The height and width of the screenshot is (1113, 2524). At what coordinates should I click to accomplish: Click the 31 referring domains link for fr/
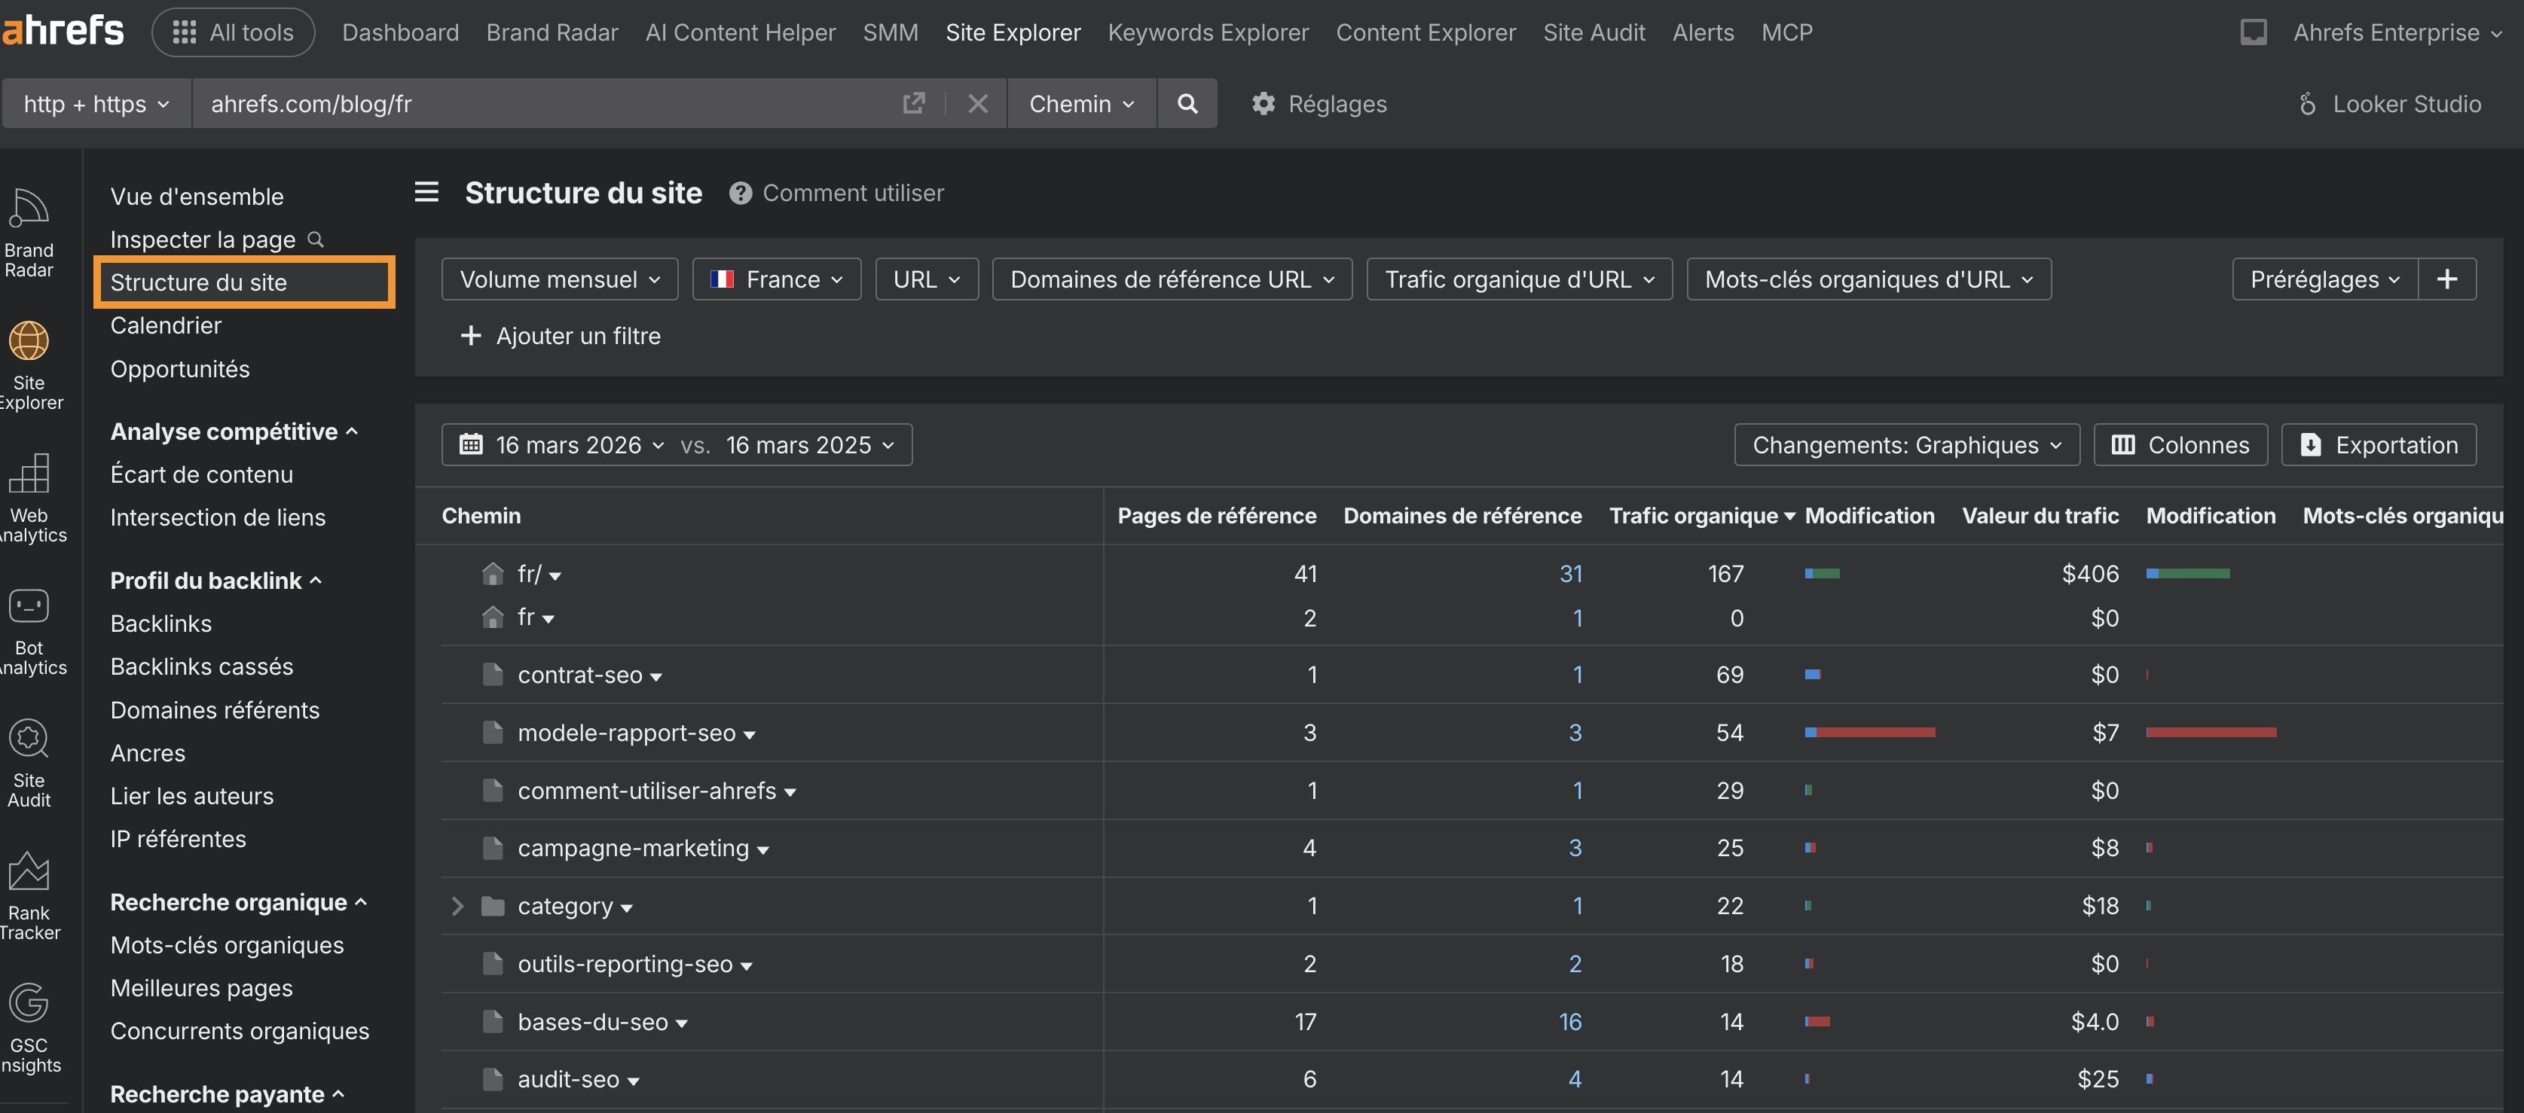click(1572, 574)
